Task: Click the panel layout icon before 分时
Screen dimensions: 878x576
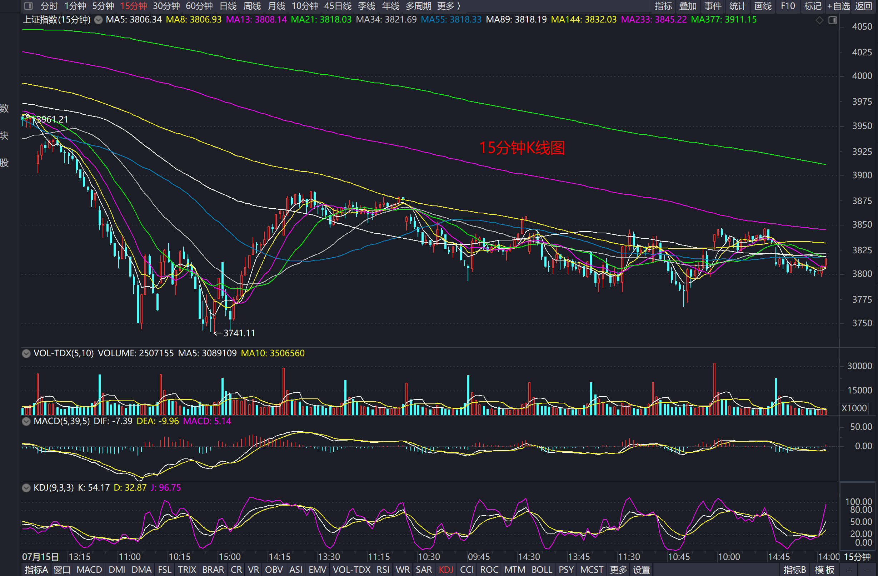Action: click(29, 6)
